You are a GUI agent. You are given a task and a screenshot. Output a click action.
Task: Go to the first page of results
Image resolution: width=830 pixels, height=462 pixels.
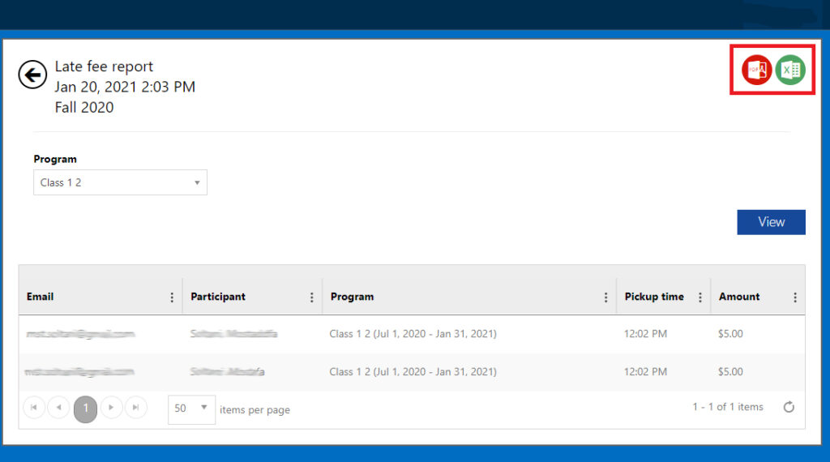pos(34,408)
